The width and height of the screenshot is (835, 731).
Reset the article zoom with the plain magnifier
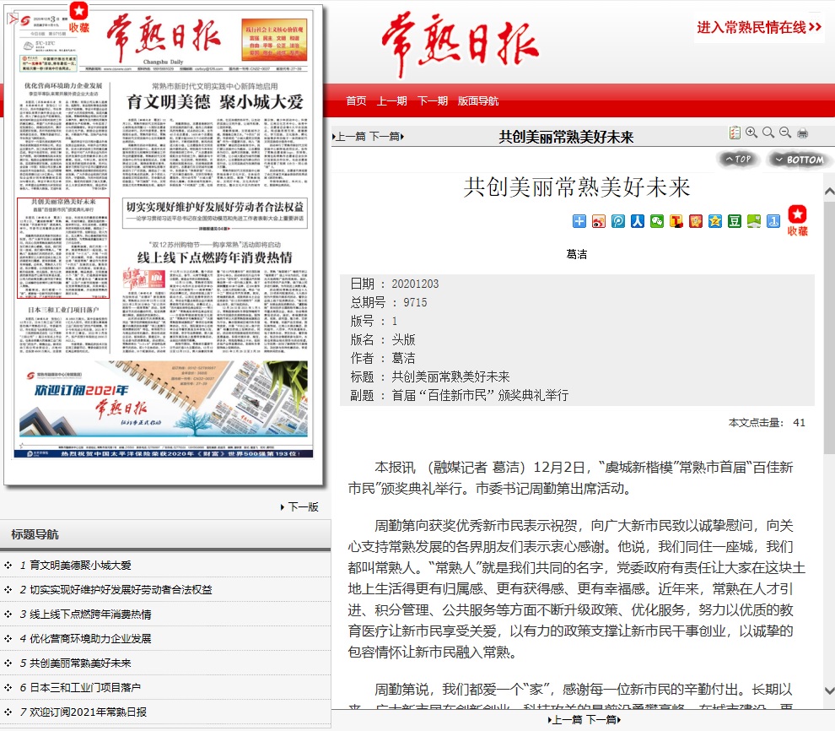coord(768,133)
